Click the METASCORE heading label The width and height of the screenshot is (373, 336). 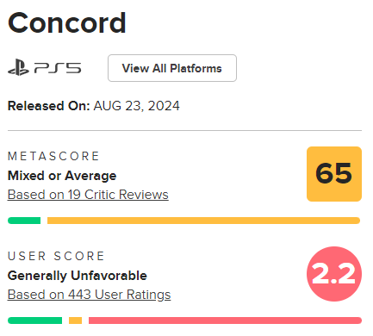point(53,156)
